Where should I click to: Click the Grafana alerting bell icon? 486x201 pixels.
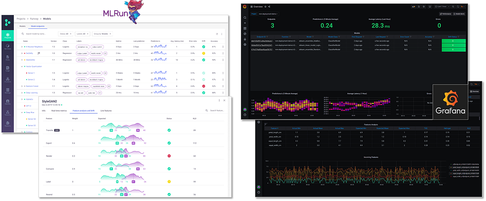(245, 39)
